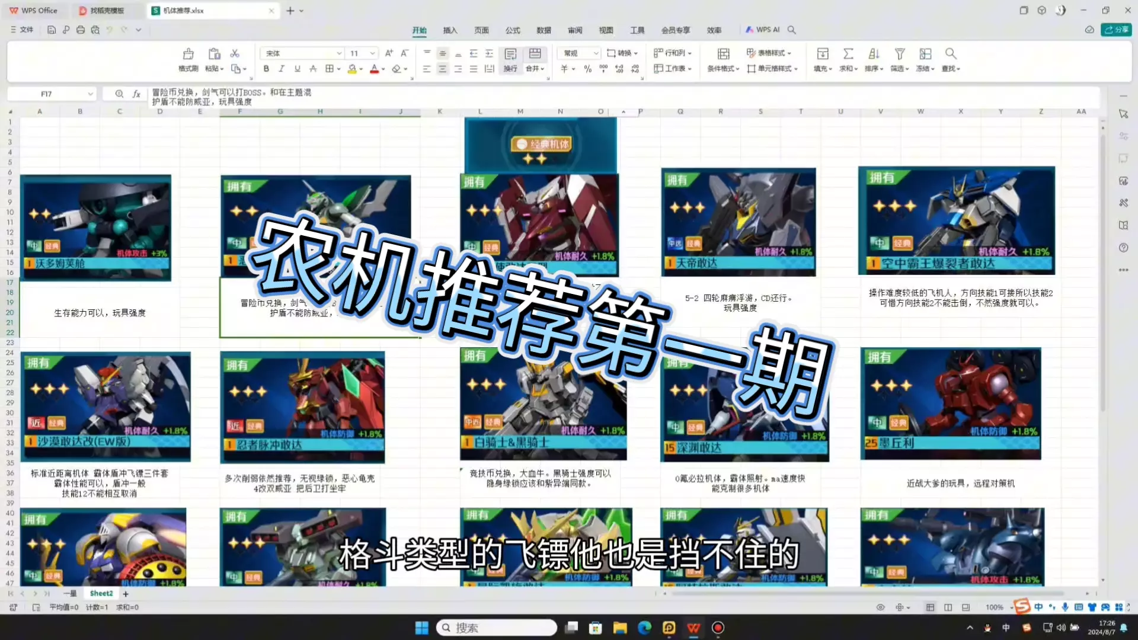Click the red font color swatch

click(x=374, y=69)
